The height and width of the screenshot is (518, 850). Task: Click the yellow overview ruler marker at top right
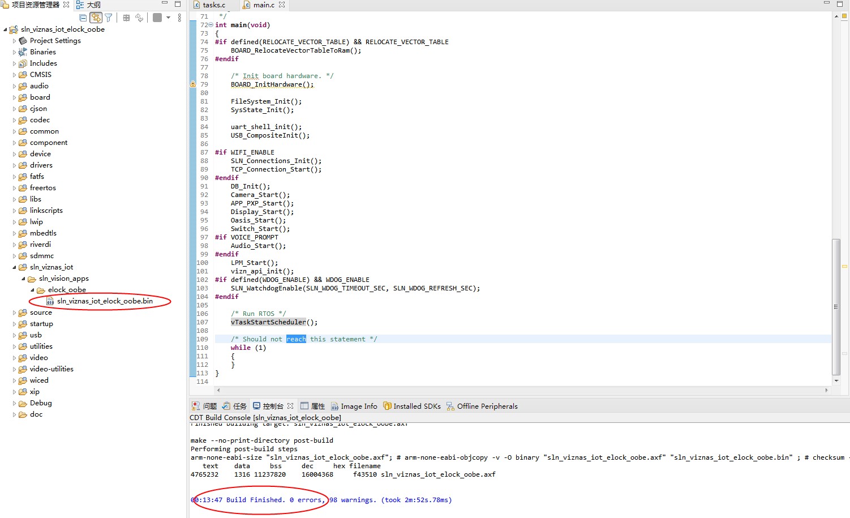pyautogui.click(x=844, y=16)
